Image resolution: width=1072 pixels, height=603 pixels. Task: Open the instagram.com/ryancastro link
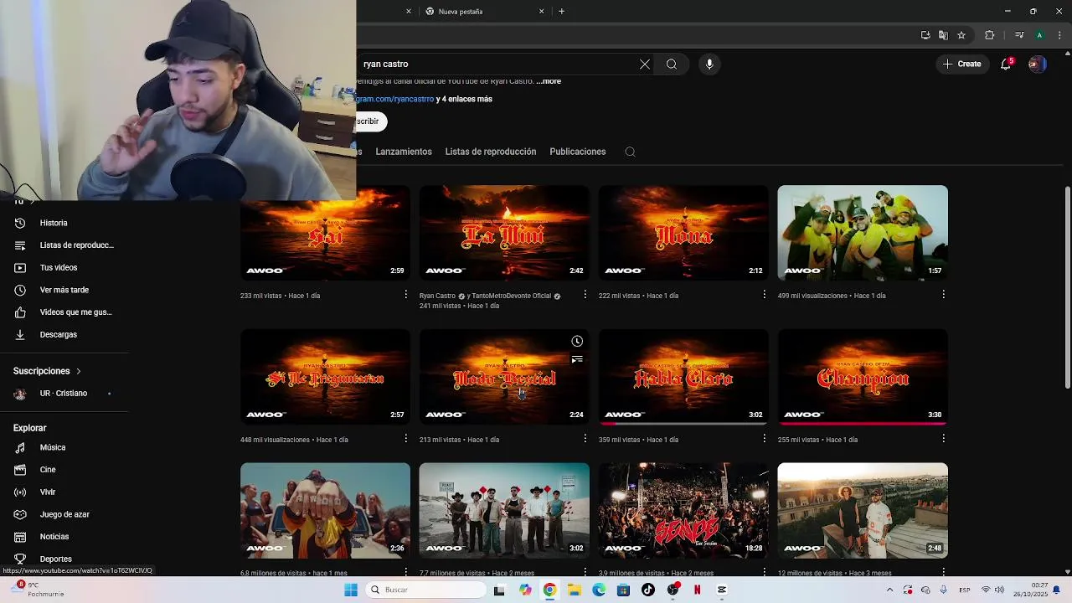coord(395,99)
